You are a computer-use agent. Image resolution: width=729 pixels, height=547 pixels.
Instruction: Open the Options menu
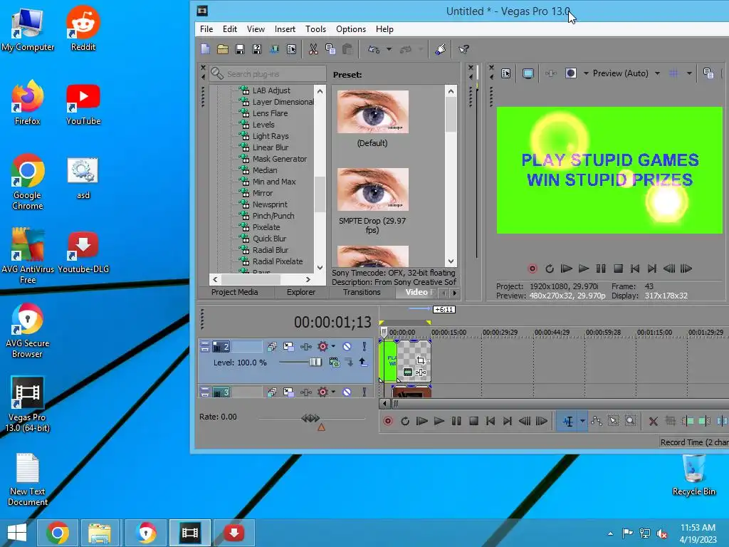point(351,28)
